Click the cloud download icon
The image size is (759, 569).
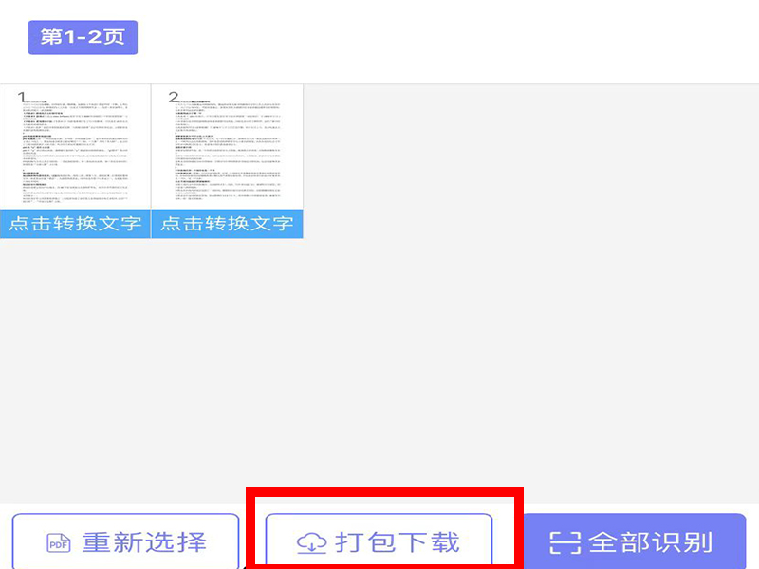point(311,542)
